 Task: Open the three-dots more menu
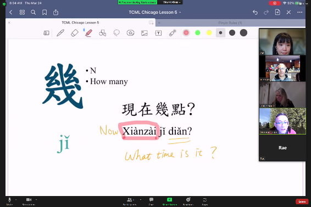[x=299, y=12]
